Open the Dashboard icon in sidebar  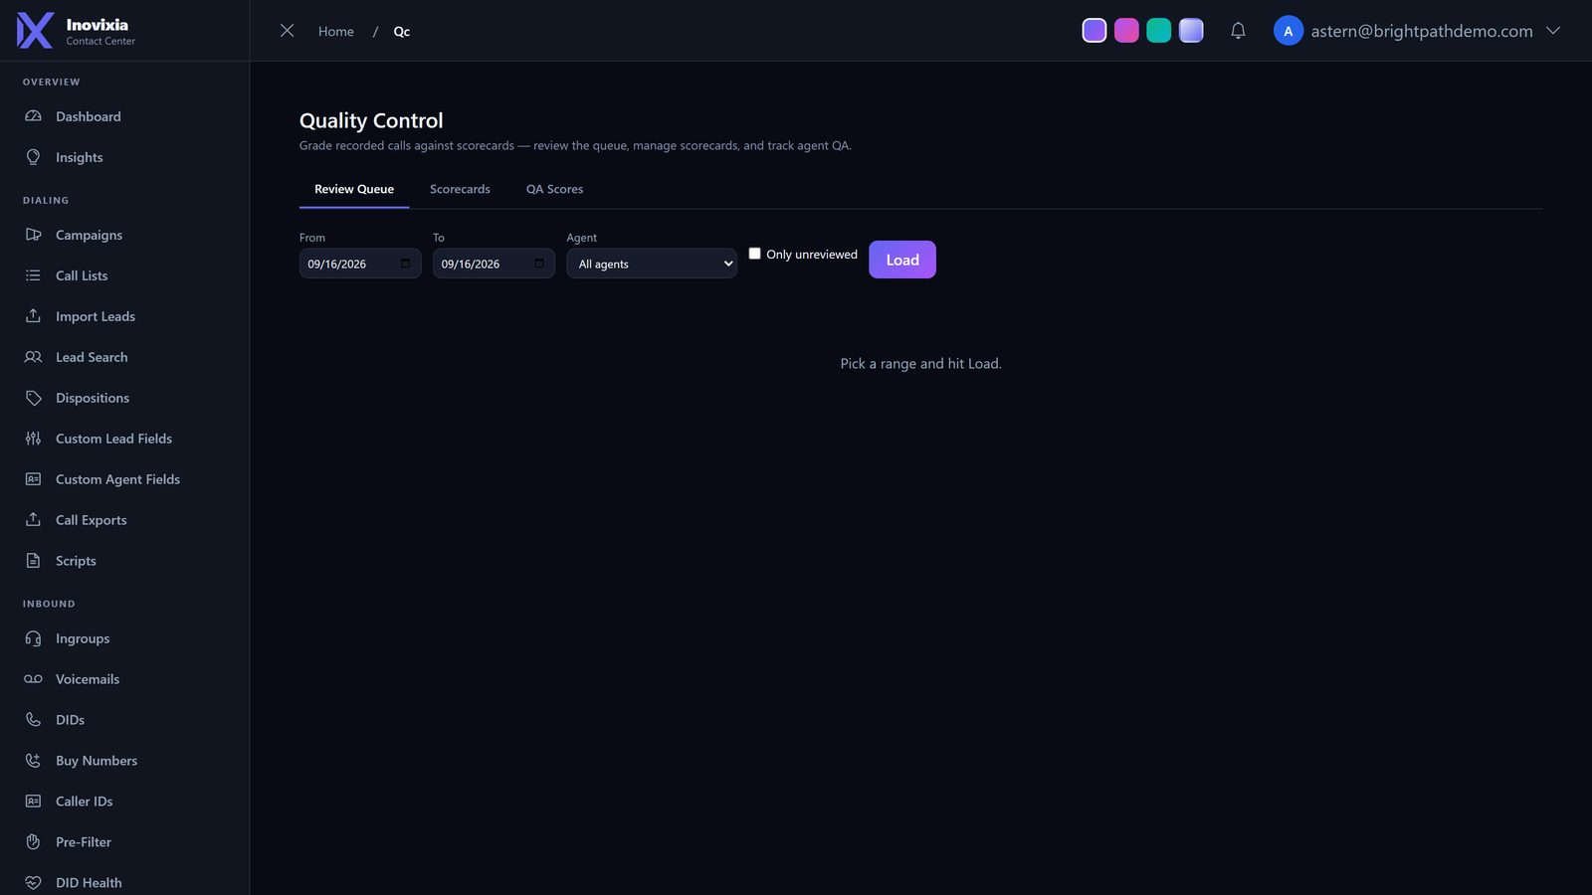[33, 116]
